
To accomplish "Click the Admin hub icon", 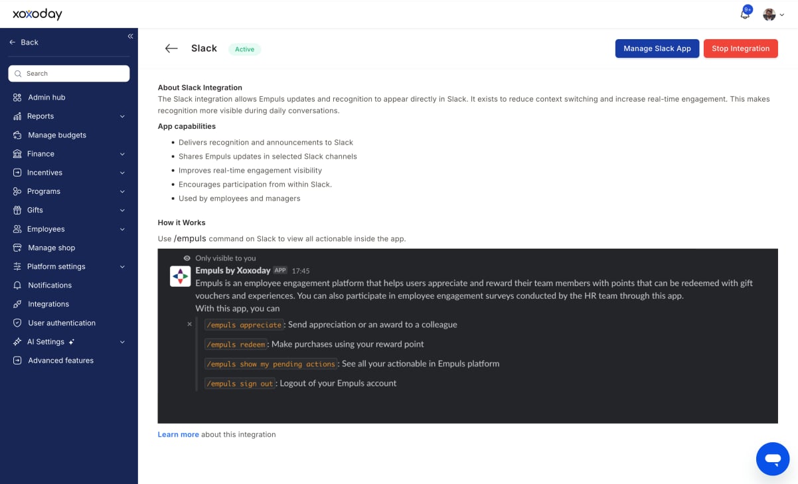I will coord(17,98).
